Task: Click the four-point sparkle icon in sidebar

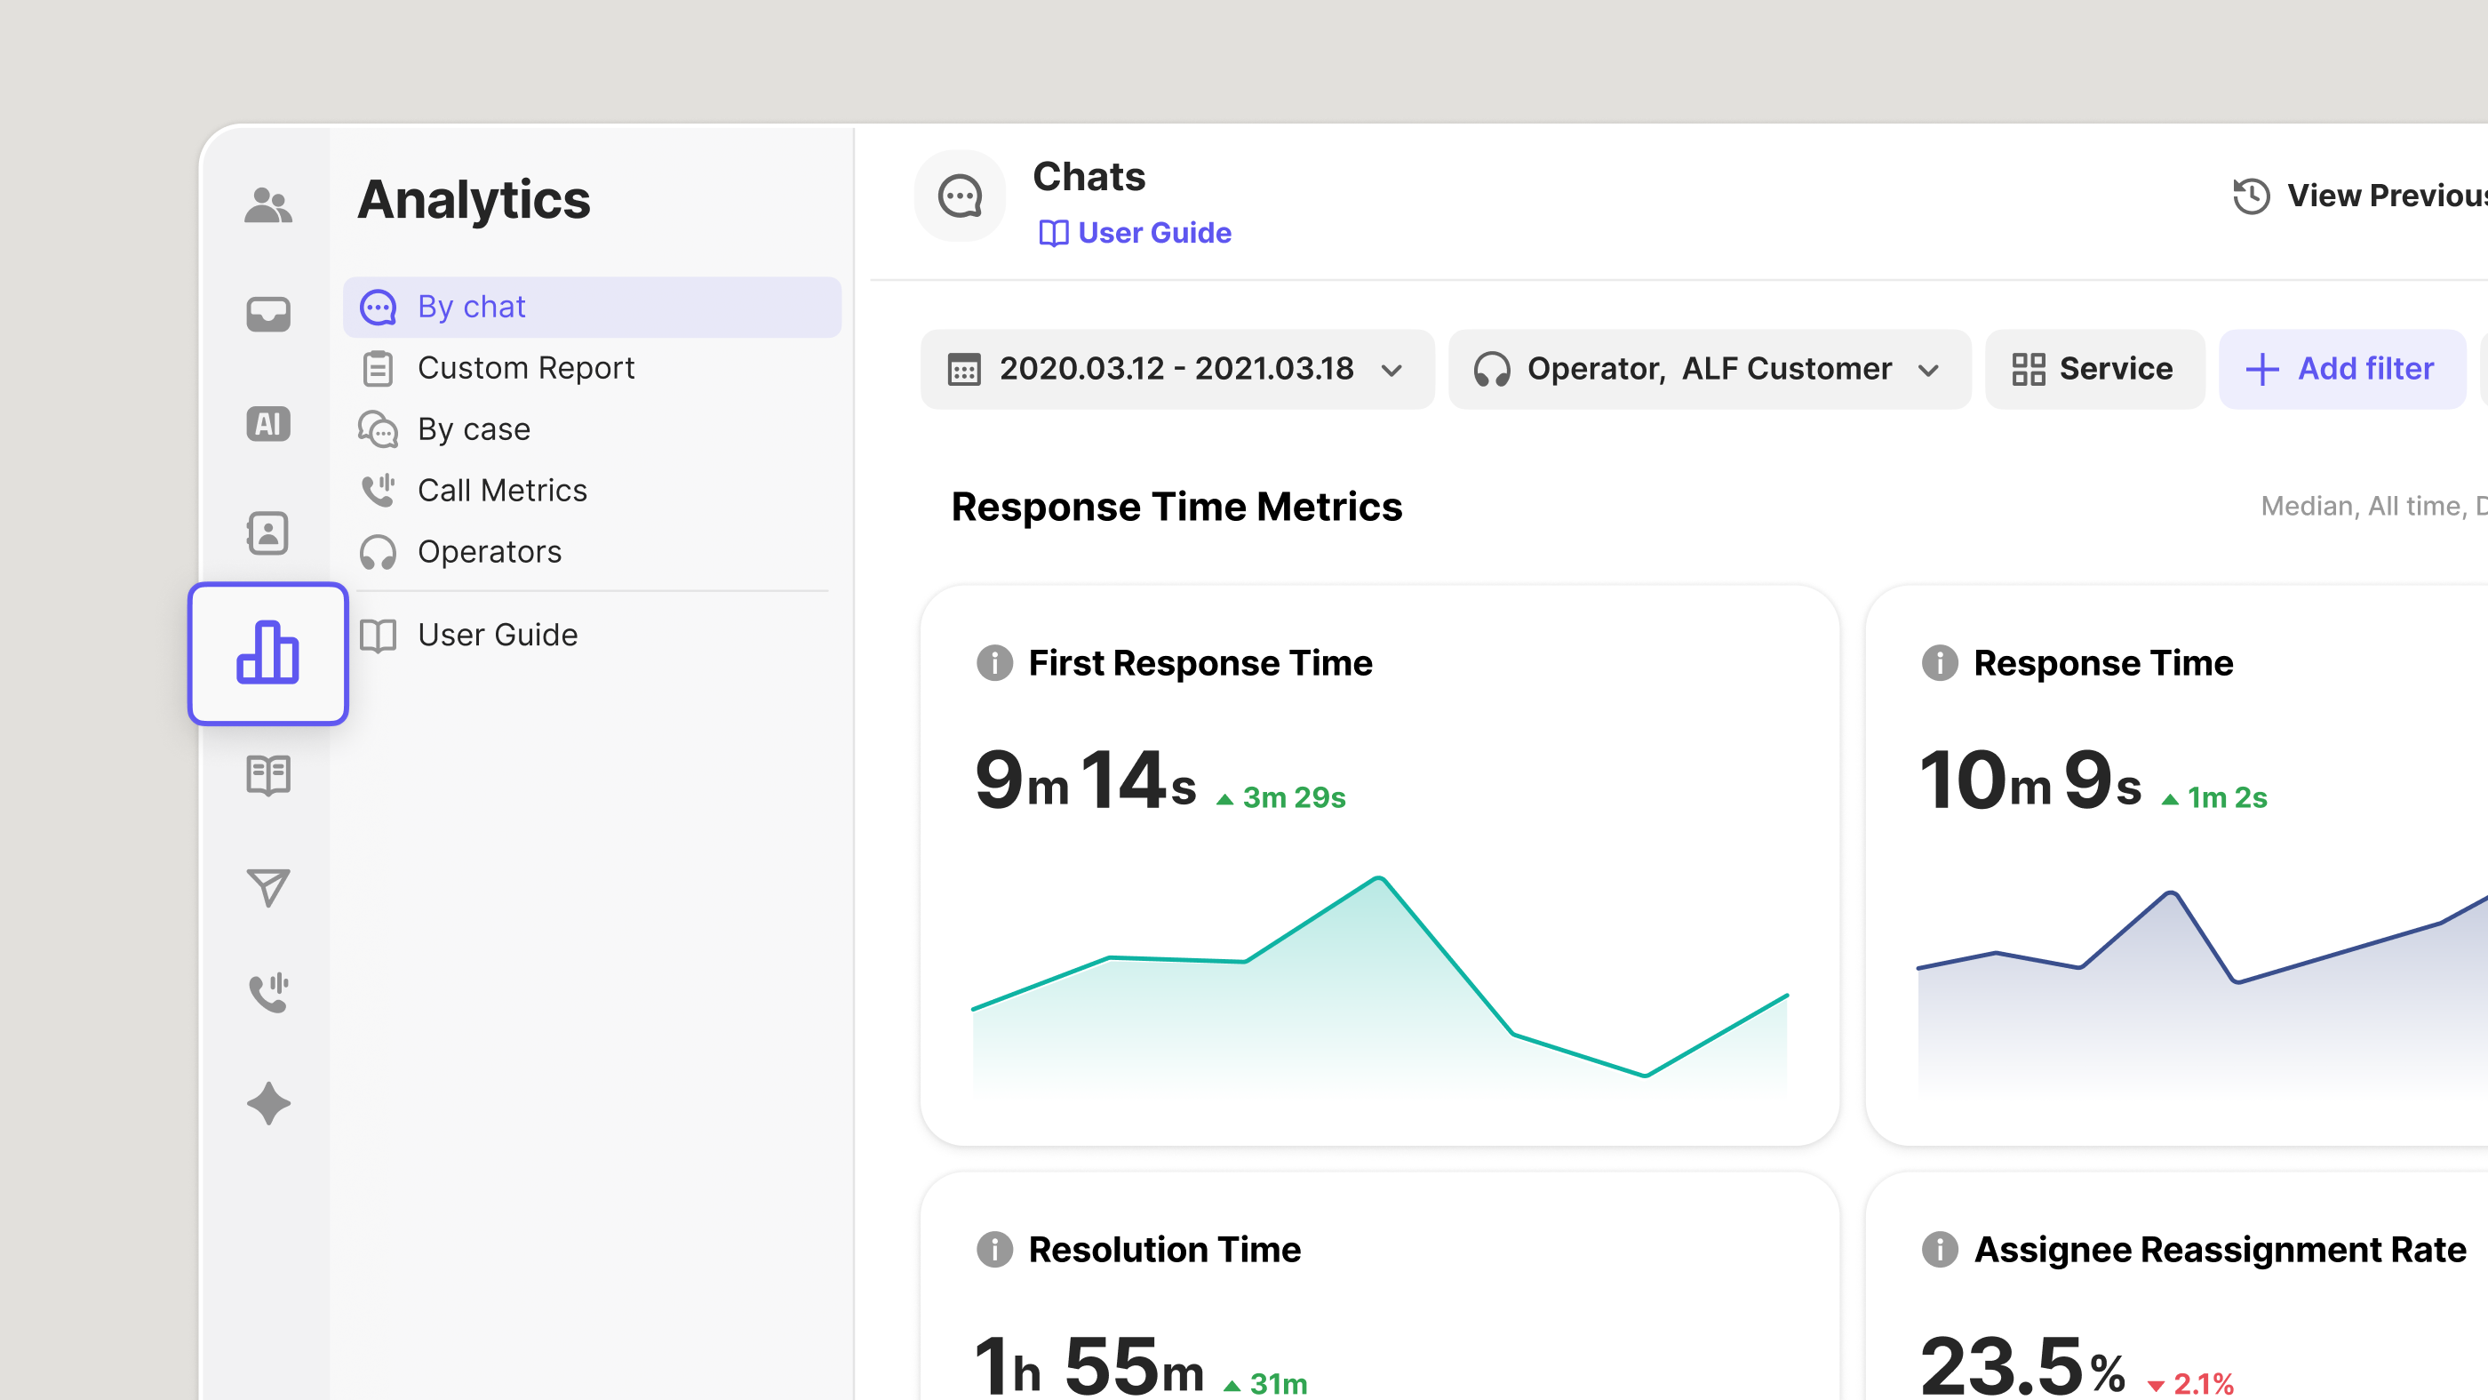Action: pyautogui.click(x=267, y=1103)
